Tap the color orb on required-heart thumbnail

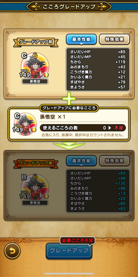point(34,129)
